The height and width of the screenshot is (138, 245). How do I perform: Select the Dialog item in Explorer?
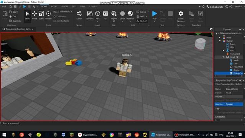click(x=236, y=70)
